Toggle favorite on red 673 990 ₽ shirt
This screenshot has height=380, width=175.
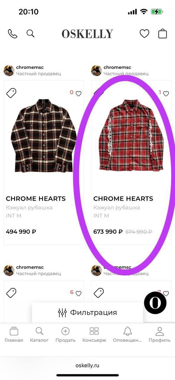pos(166,94)
